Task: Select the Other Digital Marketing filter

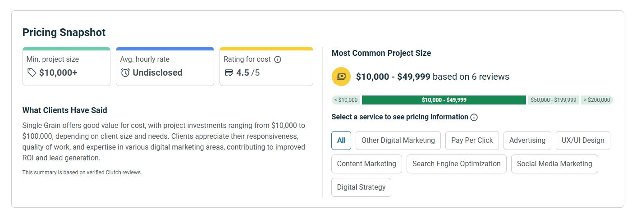Action: 398,141
